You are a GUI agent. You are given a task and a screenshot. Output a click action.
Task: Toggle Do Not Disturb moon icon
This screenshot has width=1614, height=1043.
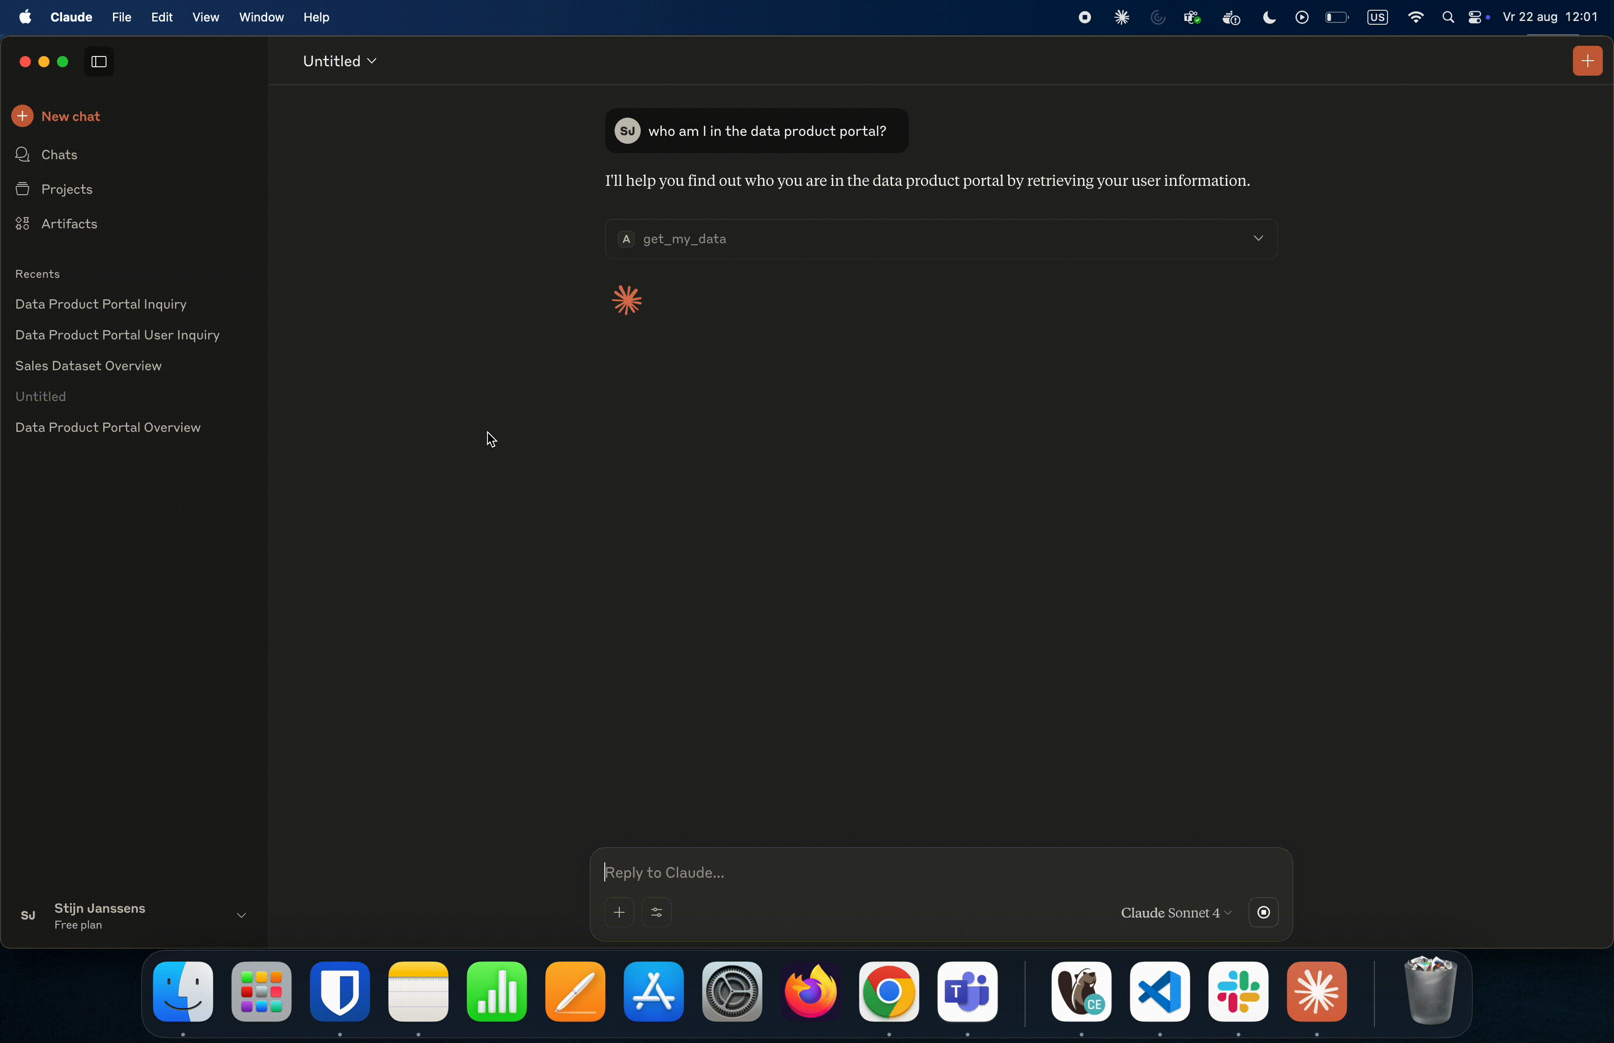1268,18
